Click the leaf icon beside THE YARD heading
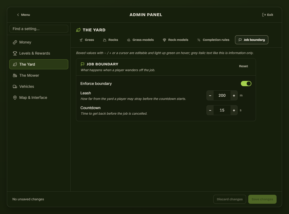The image size is (289, 214). [78, 30]
